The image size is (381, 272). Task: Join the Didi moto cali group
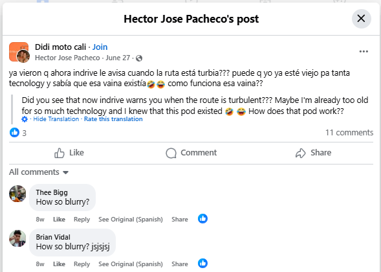[x=100, y=47]
